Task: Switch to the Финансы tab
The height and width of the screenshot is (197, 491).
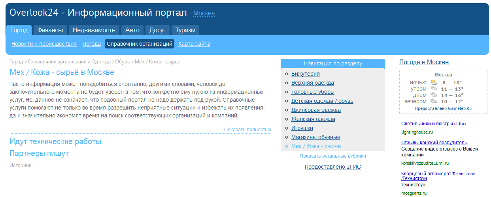Action: [x=50, y=30]
